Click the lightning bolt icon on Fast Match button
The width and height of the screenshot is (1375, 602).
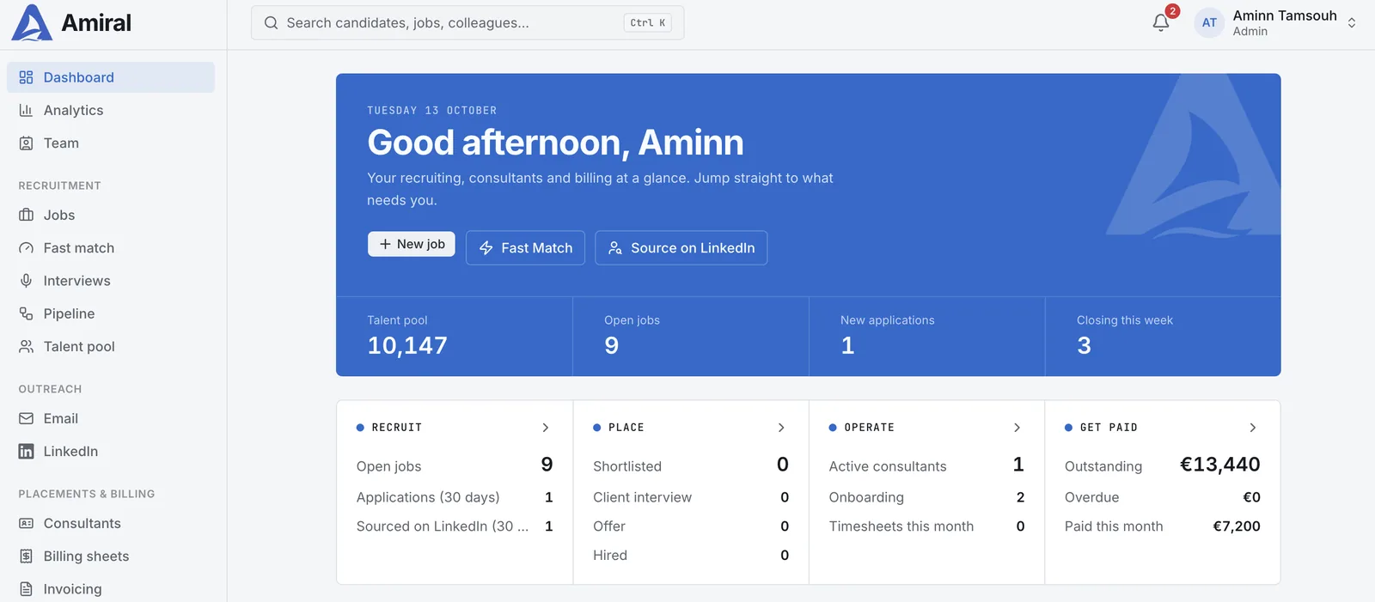(x=486, y=248)
